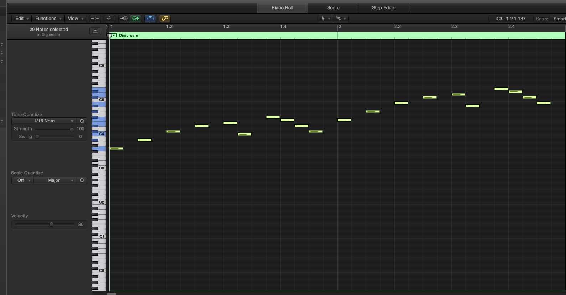Click the C4 piano key

[x=101, y=134]
